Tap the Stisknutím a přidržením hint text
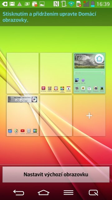This screenshot has height=200, width=112. (49, 17)
